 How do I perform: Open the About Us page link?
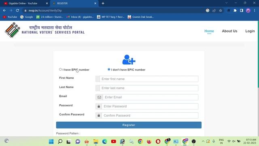[x=229, y=31]
